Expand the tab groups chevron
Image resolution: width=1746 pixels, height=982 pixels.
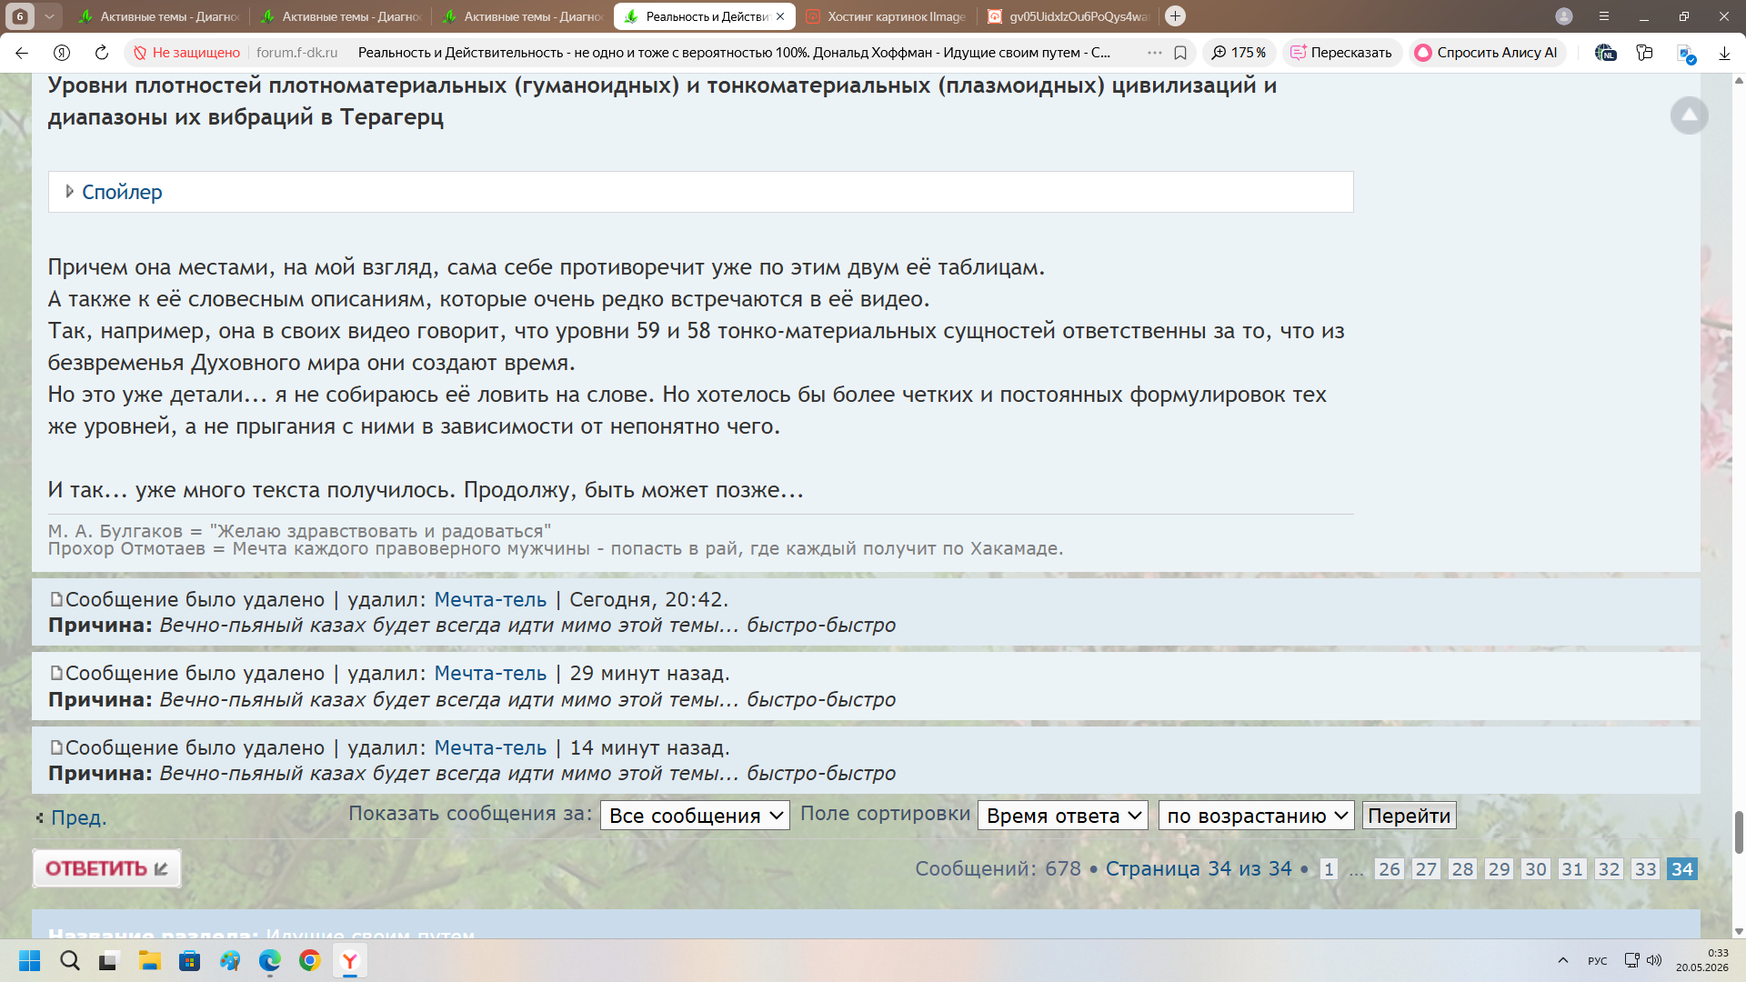(50, 16)
